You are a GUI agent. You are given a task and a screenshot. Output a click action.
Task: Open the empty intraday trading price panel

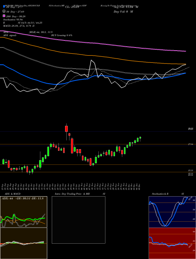(x=78, y=220)
